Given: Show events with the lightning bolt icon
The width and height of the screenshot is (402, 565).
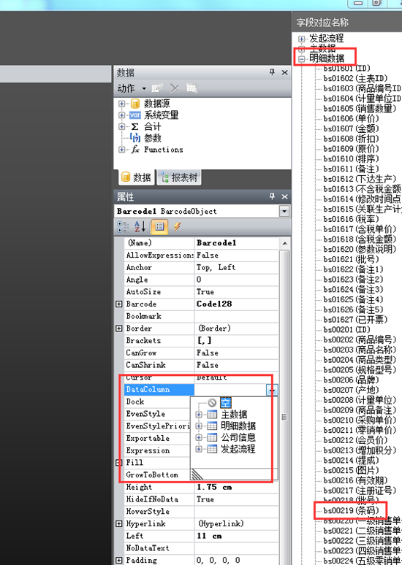Looking at the screenshot, I should click(177, 226).
